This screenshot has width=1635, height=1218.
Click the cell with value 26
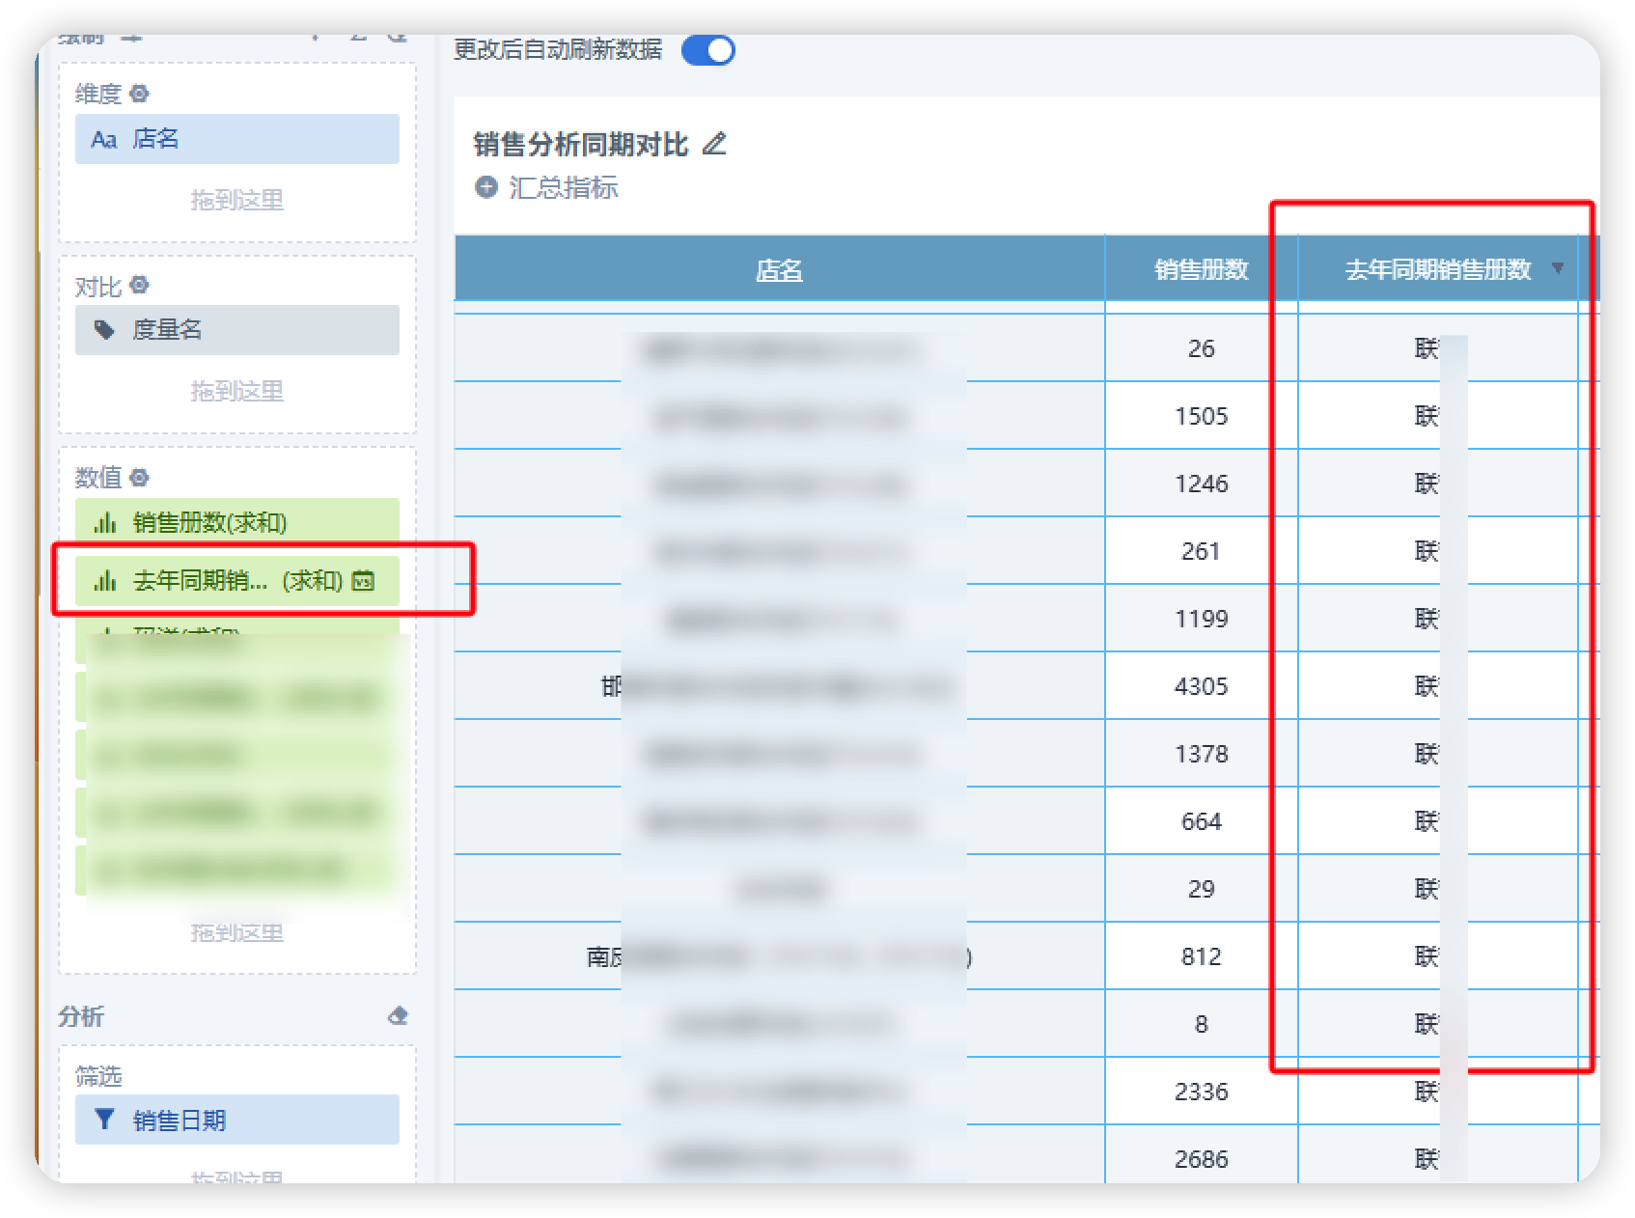click(x=1202, y=348)
